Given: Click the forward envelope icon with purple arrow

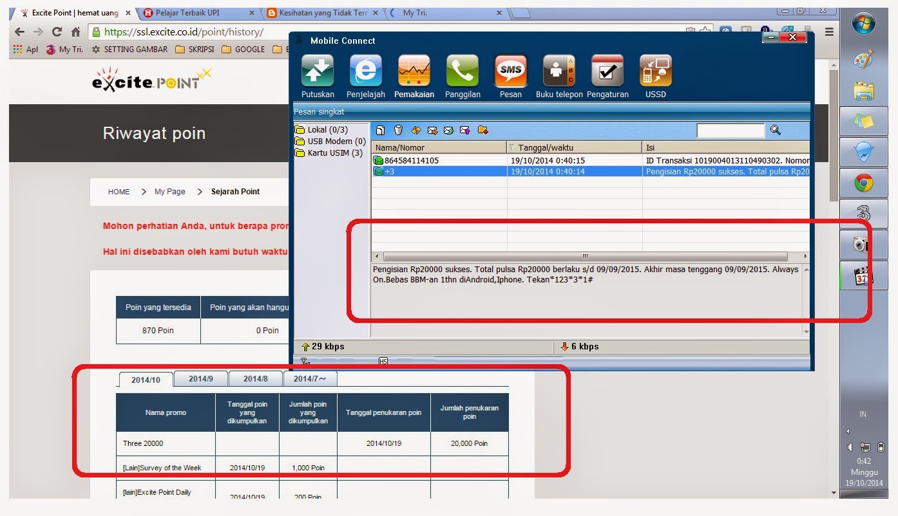Looking at the screenshot, I should pyautogui.click(x=466, y=130).
